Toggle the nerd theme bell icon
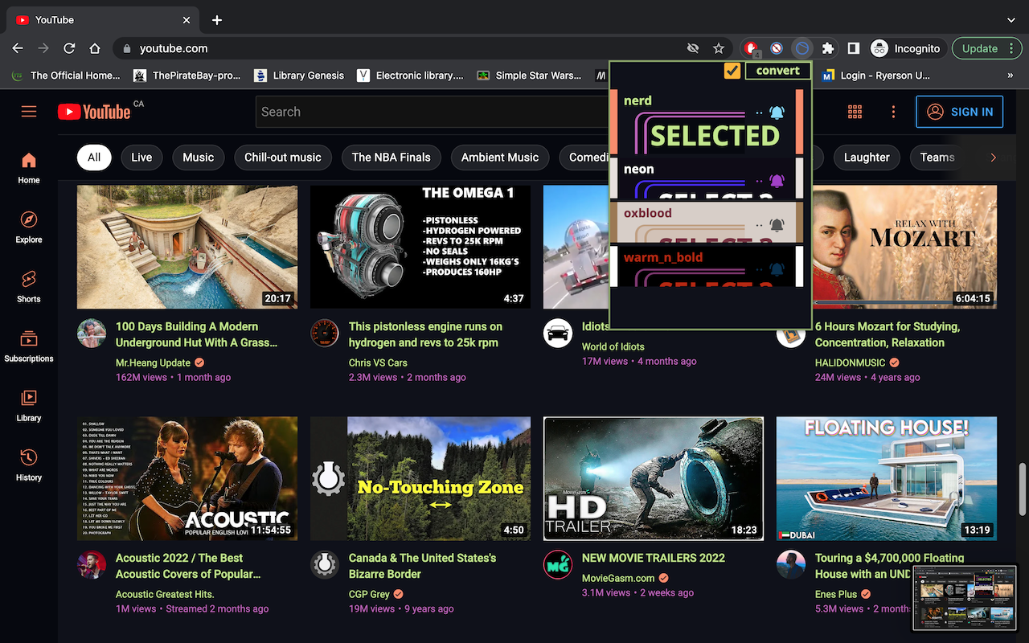The width and height of the screenshot is (1029, 643). pyautogui.click(x=777, y=113)
